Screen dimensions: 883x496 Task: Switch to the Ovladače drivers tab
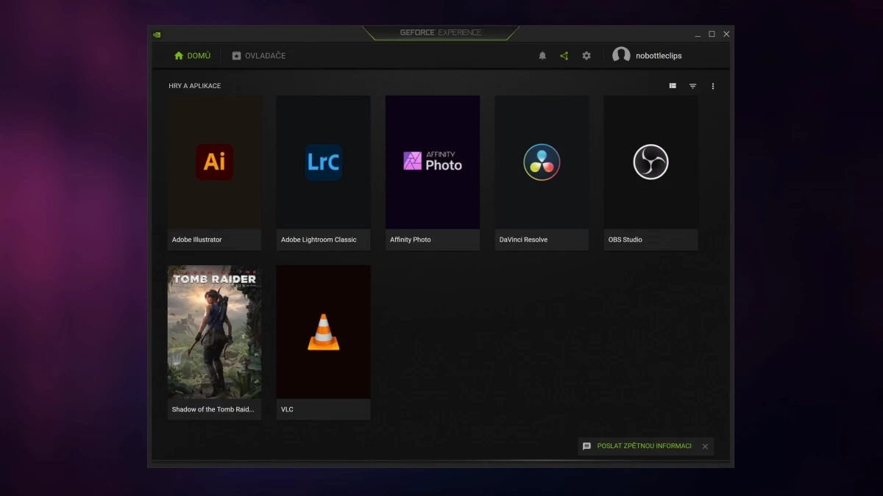coord(258,56)
